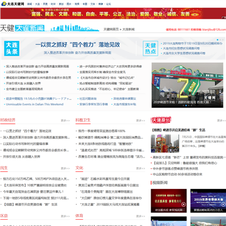Screen dimensions: 226x226
Task: Open the 科教卫生 story ending in 100%
Action: point(102,131)
